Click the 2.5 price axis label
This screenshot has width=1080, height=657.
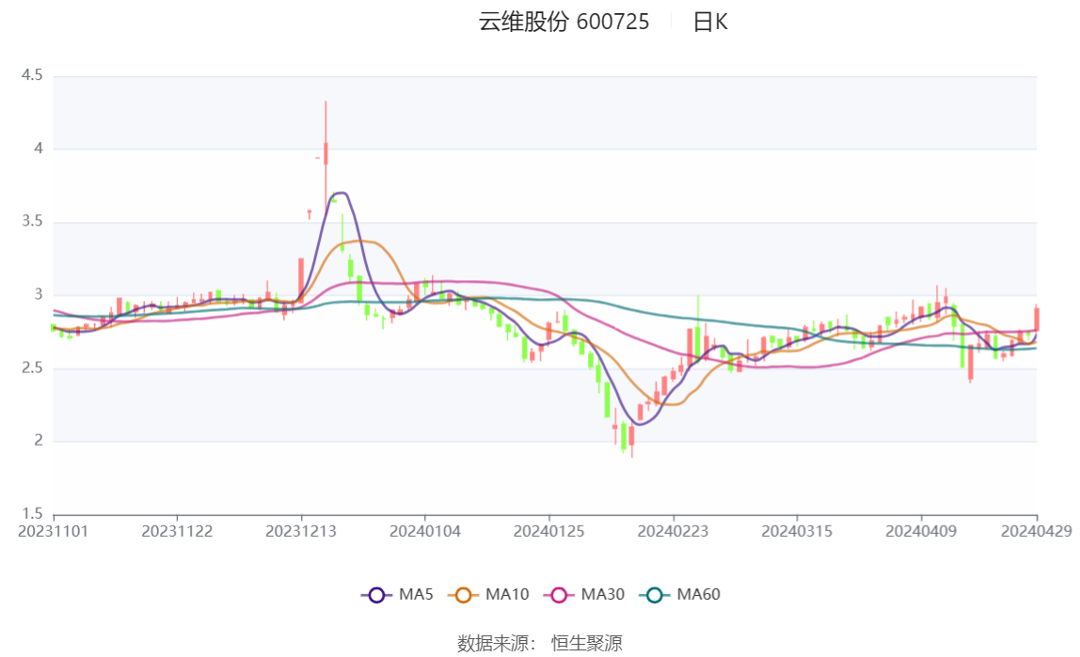pyautogui.click(x=32, y=368)
